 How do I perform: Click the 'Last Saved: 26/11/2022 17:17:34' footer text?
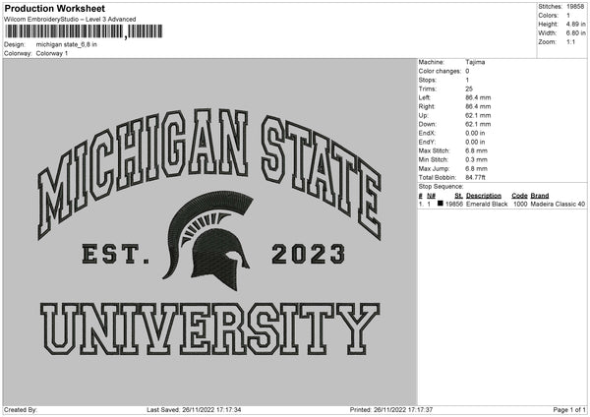[x=194, y=410]
